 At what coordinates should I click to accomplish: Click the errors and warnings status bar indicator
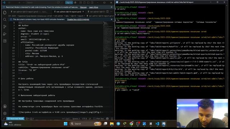tap(29, 119)
